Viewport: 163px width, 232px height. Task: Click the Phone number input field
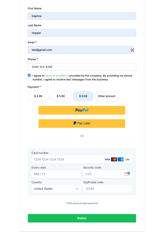click(x=82, y=67)
